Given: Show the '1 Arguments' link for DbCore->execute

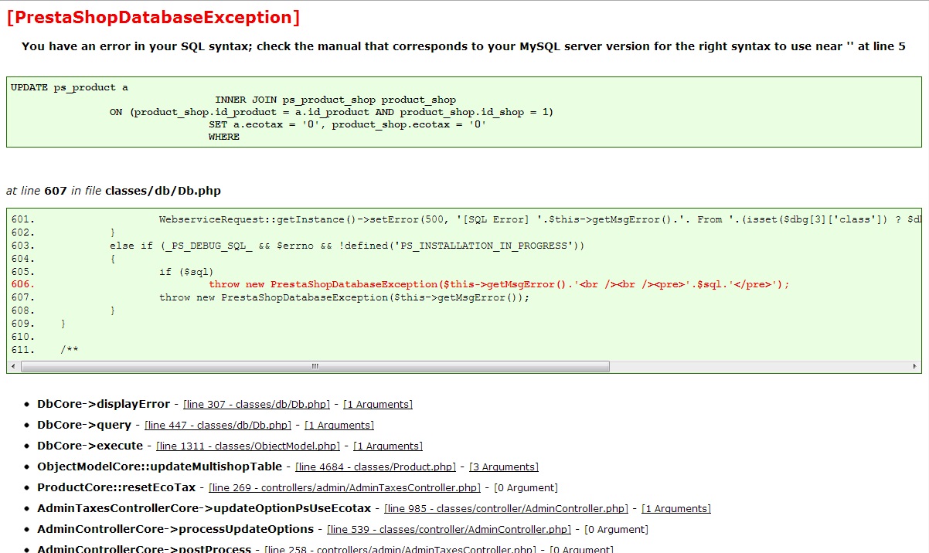Looking at the screenshot, I should click(388, 446).
